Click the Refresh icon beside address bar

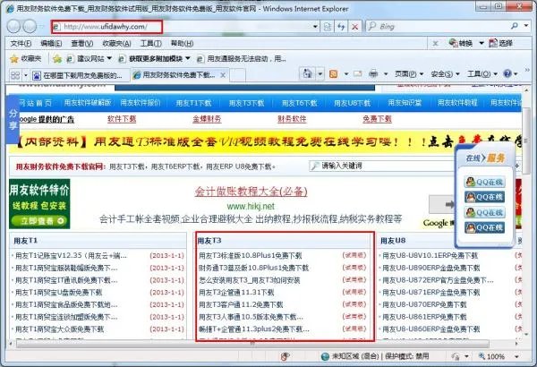click(341, 26)
